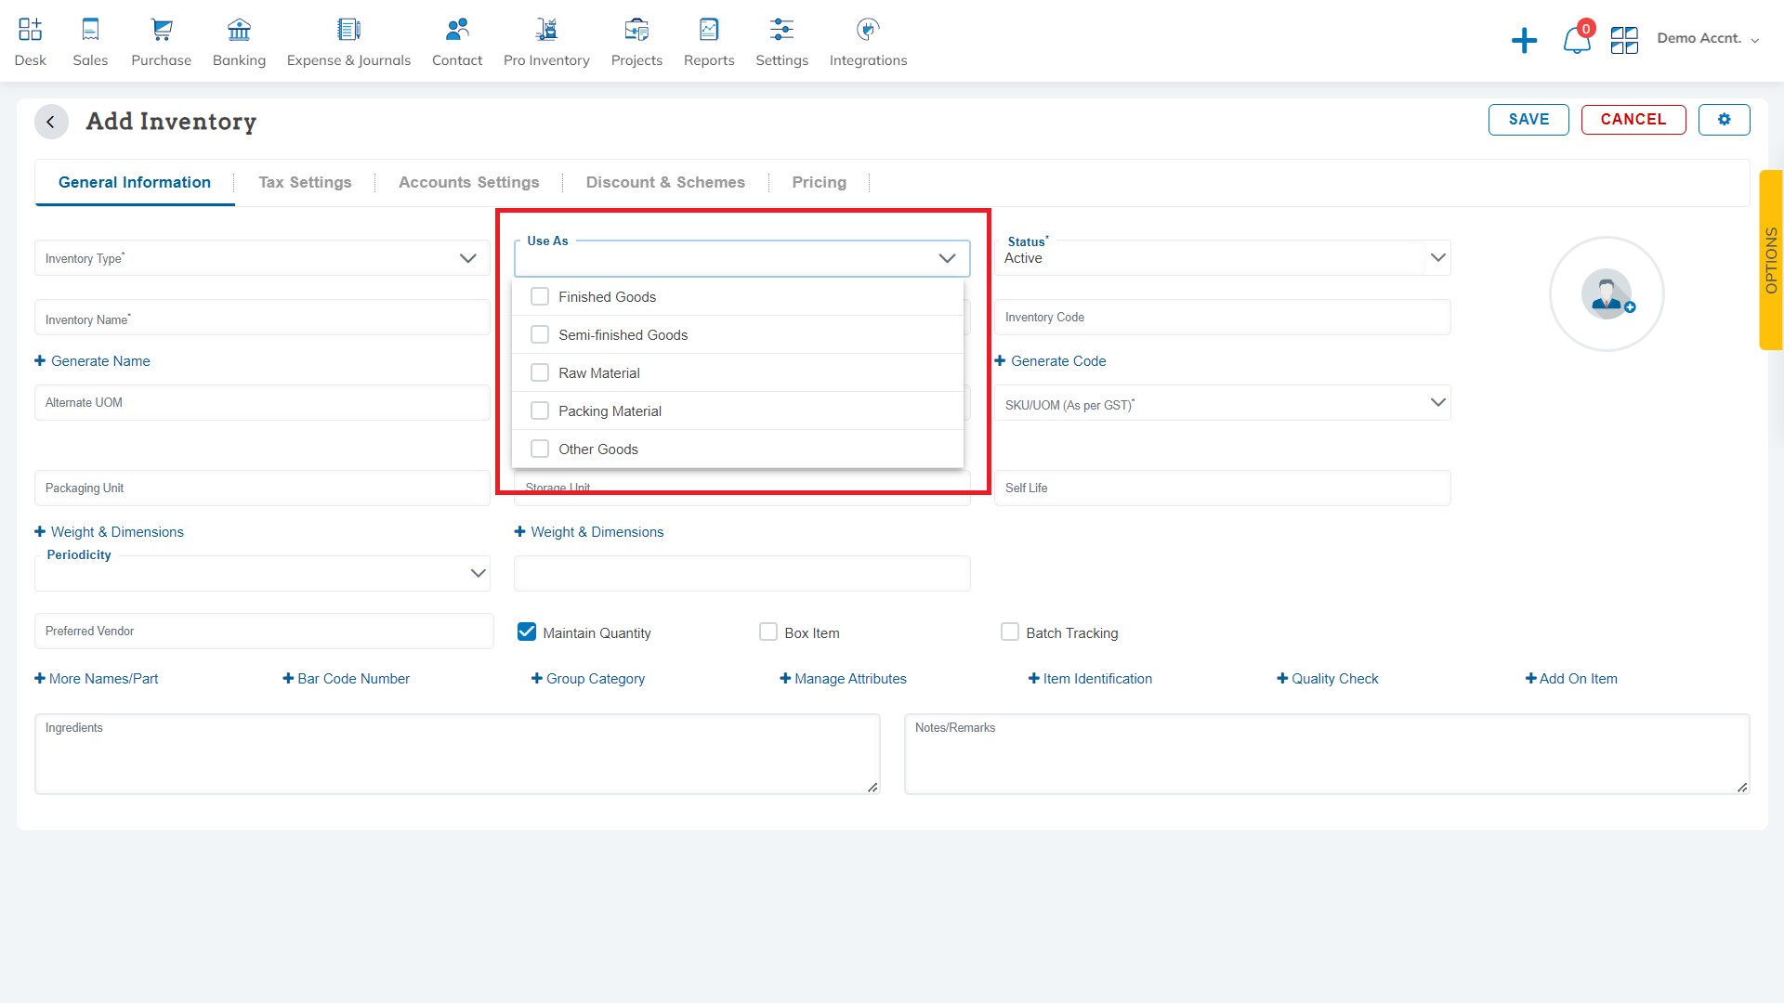1784x1003 pixels.
Task: Click the Save button
Action: pos(1528,119)
